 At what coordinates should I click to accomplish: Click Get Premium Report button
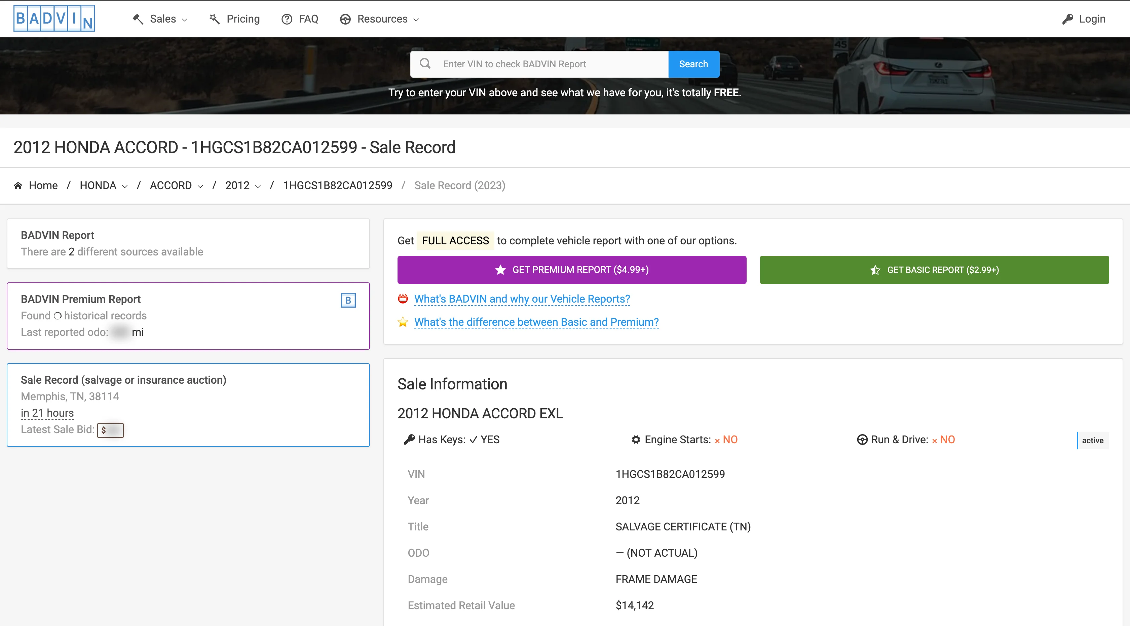(x=572, y=270)
